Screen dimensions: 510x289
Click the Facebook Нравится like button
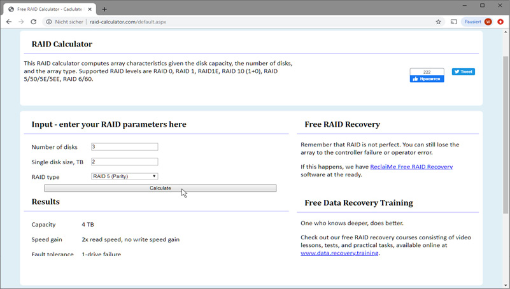pyautogui.click(x=427, y=79)
